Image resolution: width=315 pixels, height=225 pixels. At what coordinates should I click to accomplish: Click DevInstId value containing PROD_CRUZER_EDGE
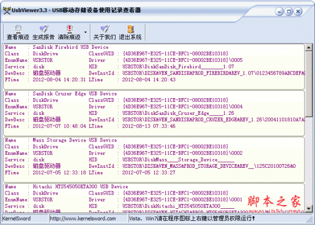pyautogui.click(x=214, y=120)
